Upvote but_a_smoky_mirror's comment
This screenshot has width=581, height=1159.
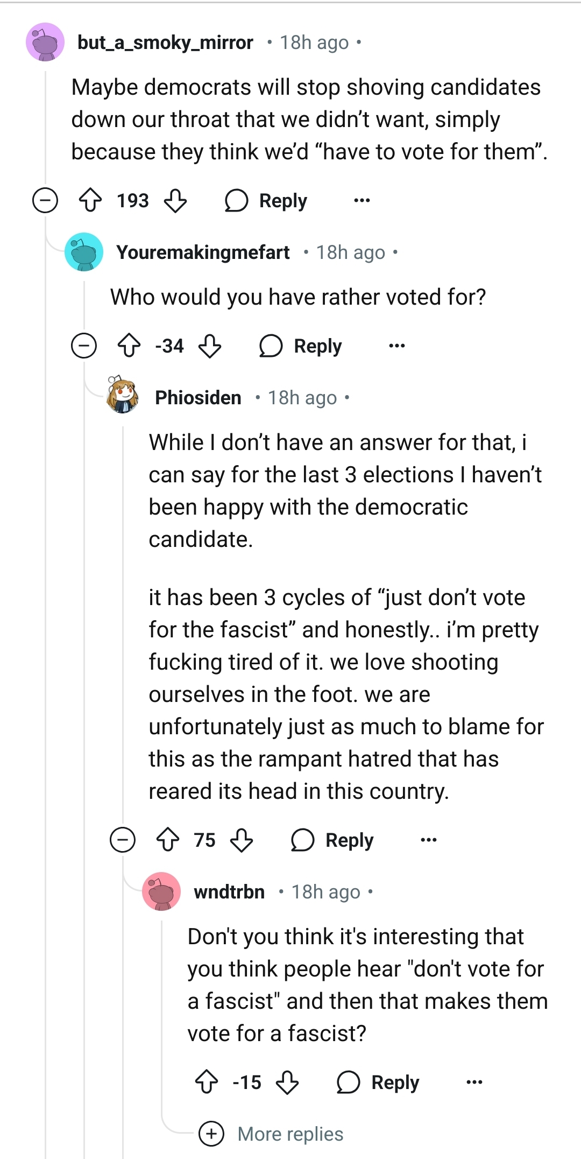[x=90, y=201]
